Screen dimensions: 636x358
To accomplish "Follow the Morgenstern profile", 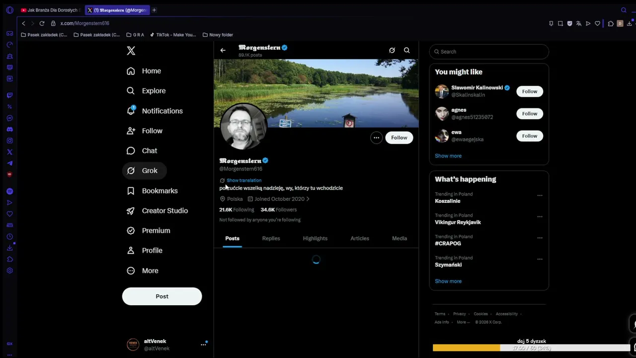I will point(399,138).
